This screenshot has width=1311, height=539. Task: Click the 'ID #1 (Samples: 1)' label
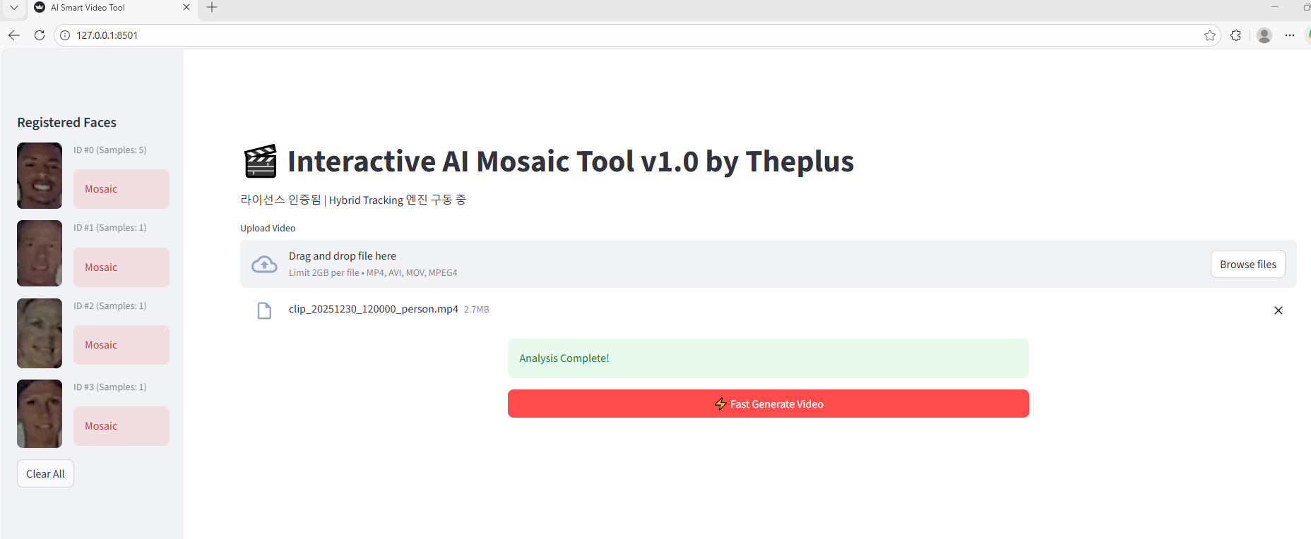[110, 228]
